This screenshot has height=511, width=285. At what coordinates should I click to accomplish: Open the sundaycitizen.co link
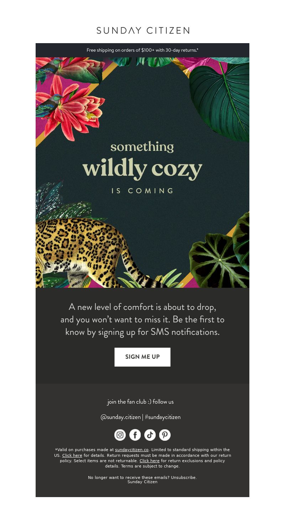tap(132, 450)
